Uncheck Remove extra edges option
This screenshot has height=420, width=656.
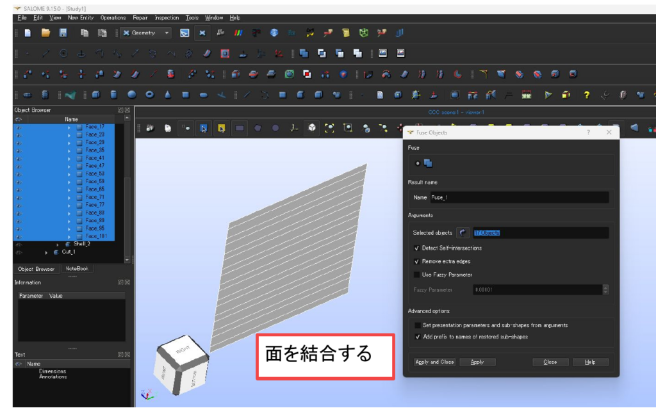(x=416, y=261)
